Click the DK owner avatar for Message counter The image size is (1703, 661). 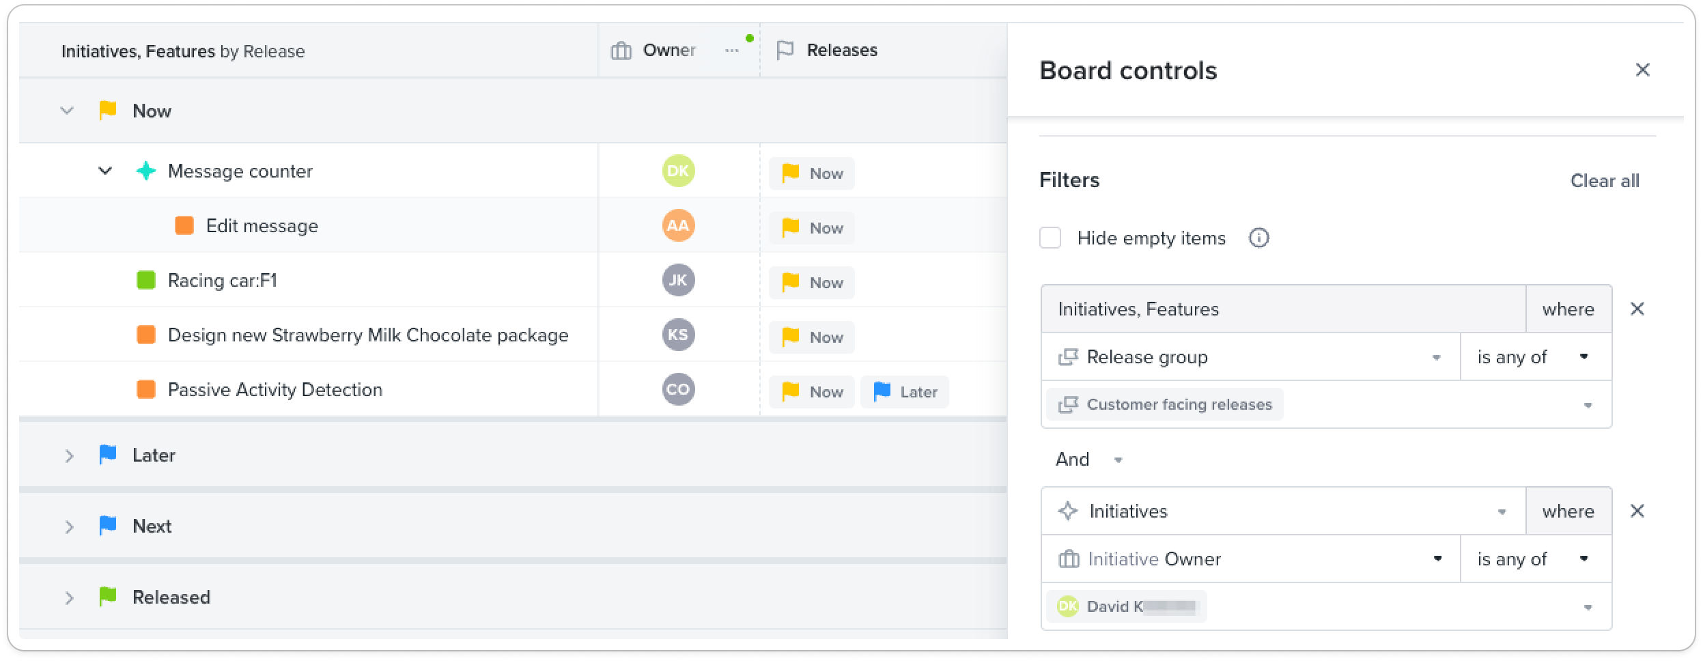coord(678,171)
